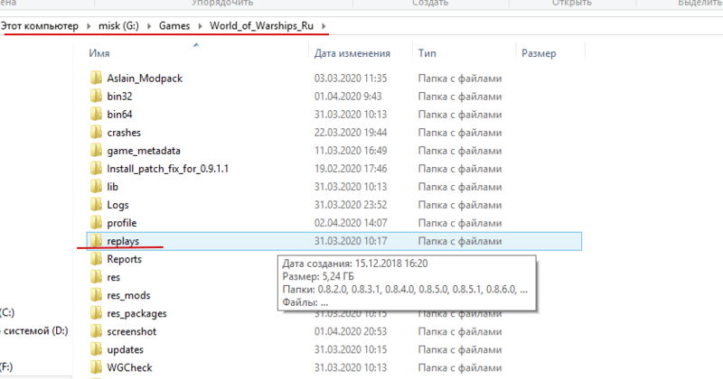Select the res_packages folder name
723x379 pixels.
[136, 313]
